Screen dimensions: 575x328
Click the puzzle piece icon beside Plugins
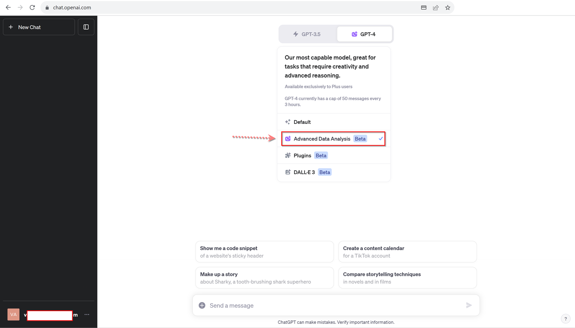288,155
